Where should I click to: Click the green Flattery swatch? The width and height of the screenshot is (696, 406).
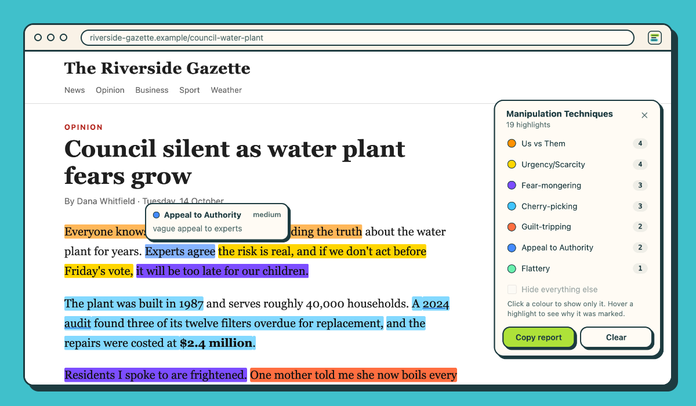[x=512, y=269]
